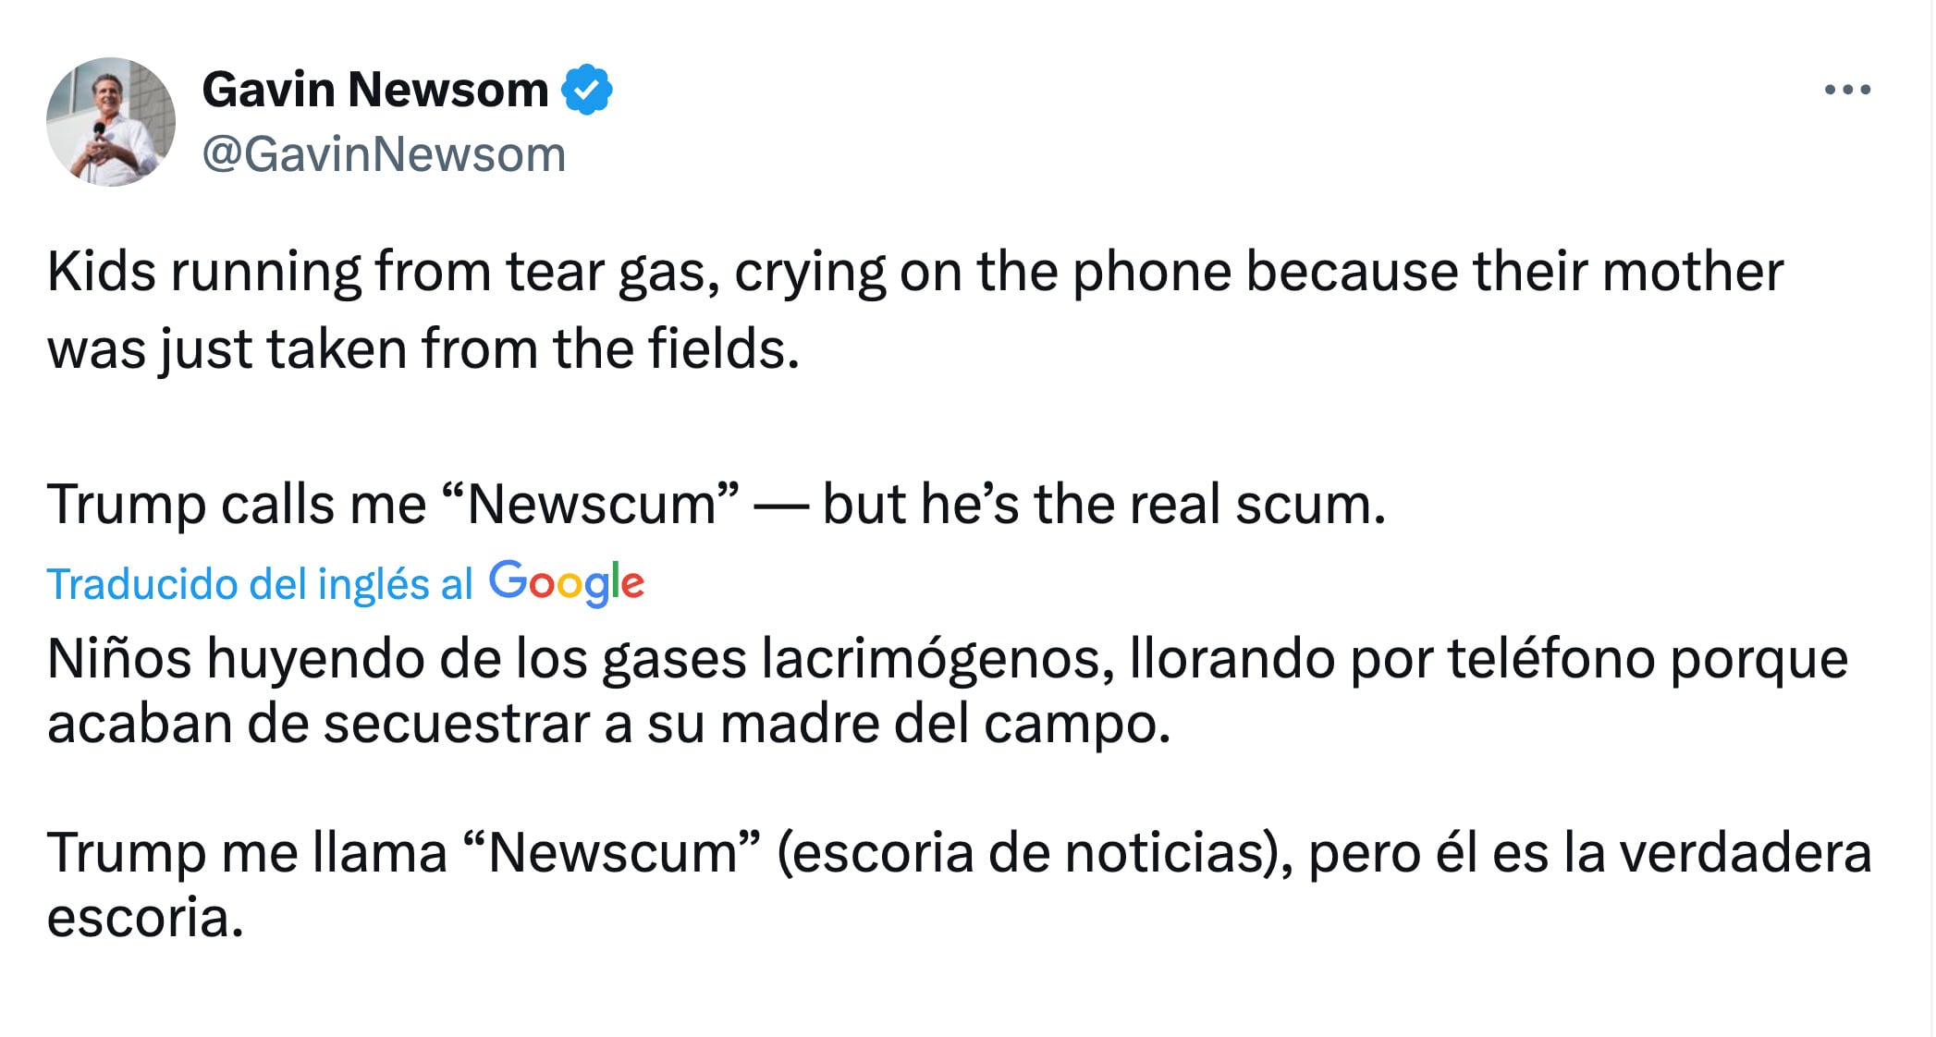Open the "Gavin Newsom" display name link
The height and width of the screenshot is (1037, 1936).
(x=374, y=90)
